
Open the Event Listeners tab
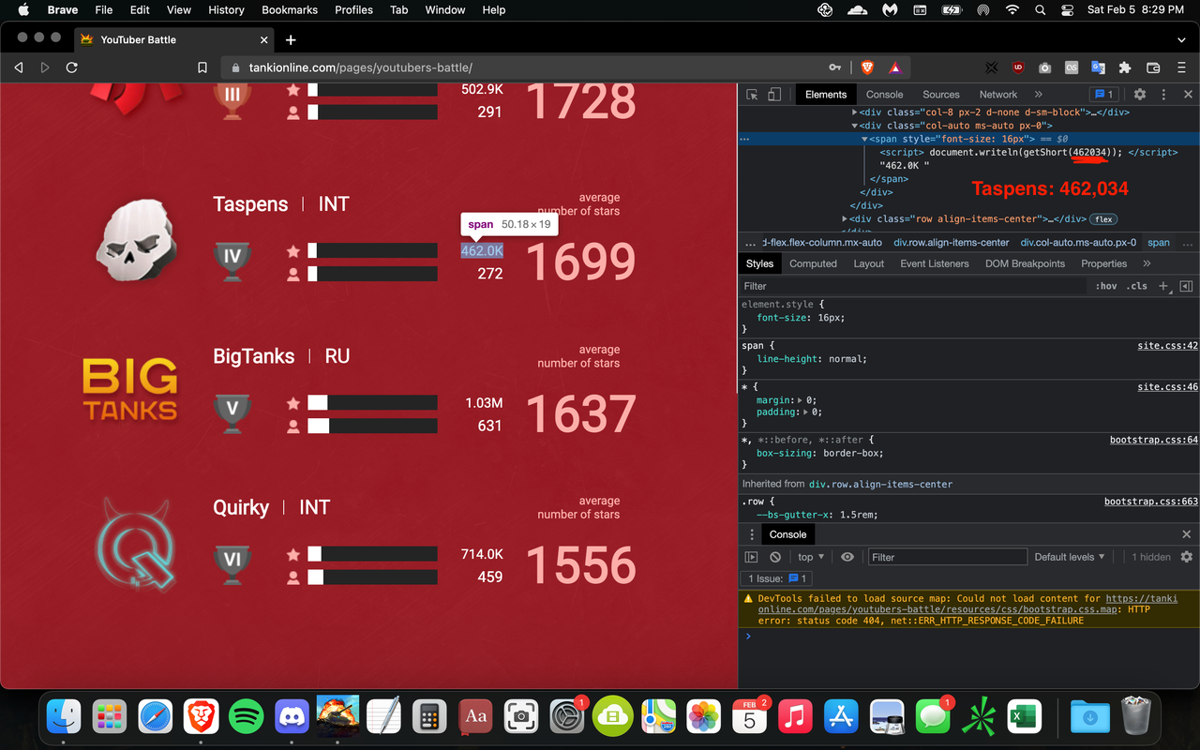click(935, 263)
